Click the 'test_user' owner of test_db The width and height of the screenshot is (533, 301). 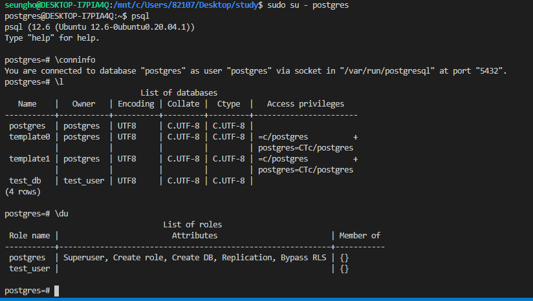84,180
